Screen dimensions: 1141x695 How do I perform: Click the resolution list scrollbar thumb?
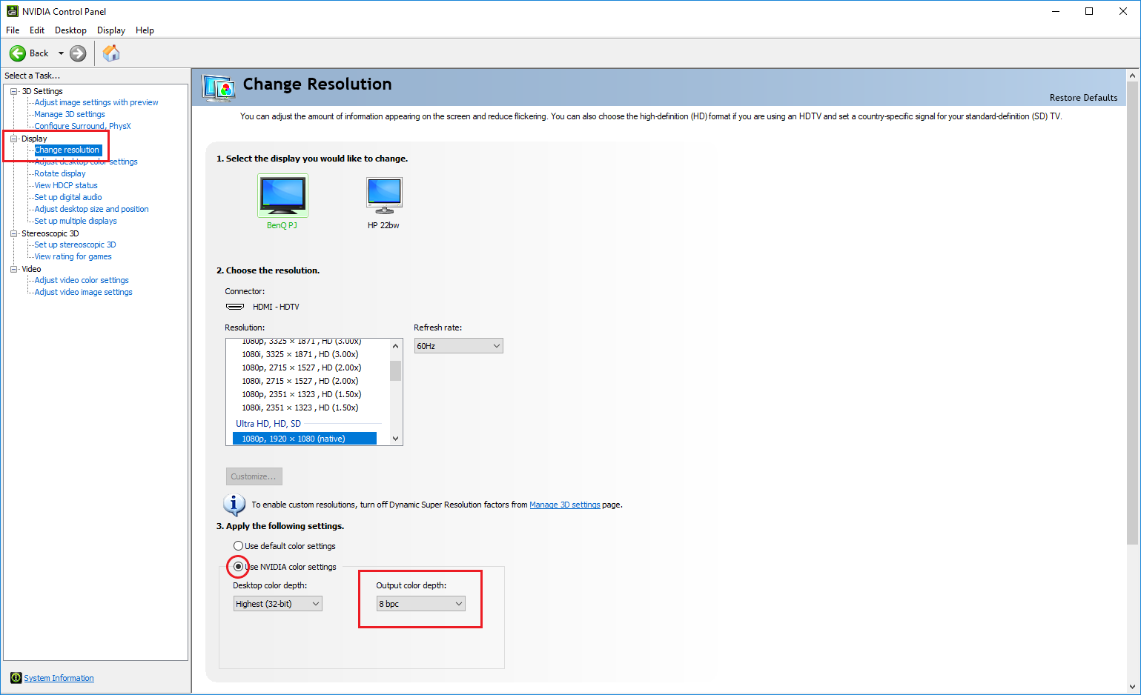coord(396,370)
